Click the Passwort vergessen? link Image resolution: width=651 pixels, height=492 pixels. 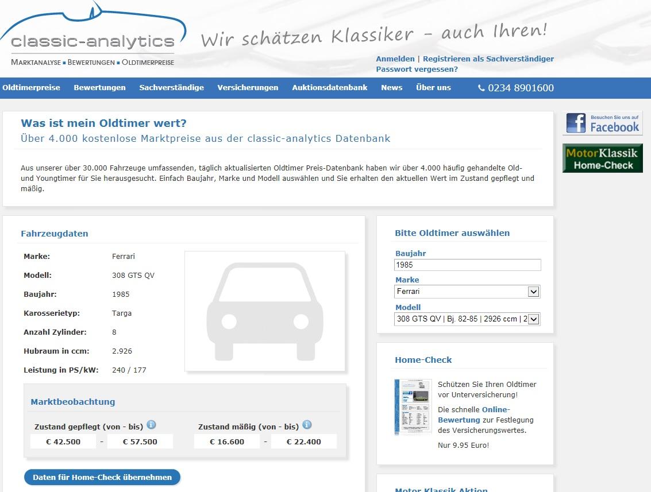coord(417,69)
